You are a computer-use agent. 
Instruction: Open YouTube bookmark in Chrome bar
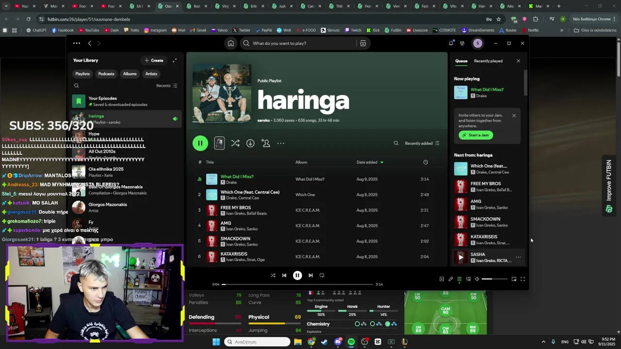click(x=88, y=30)
